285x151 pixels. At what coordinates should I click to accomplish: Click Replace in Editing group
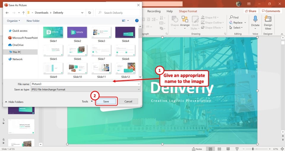[x=237, y=23]
